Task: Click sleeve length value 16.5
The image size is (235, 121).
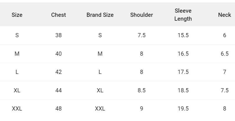Action: (183, 54)
